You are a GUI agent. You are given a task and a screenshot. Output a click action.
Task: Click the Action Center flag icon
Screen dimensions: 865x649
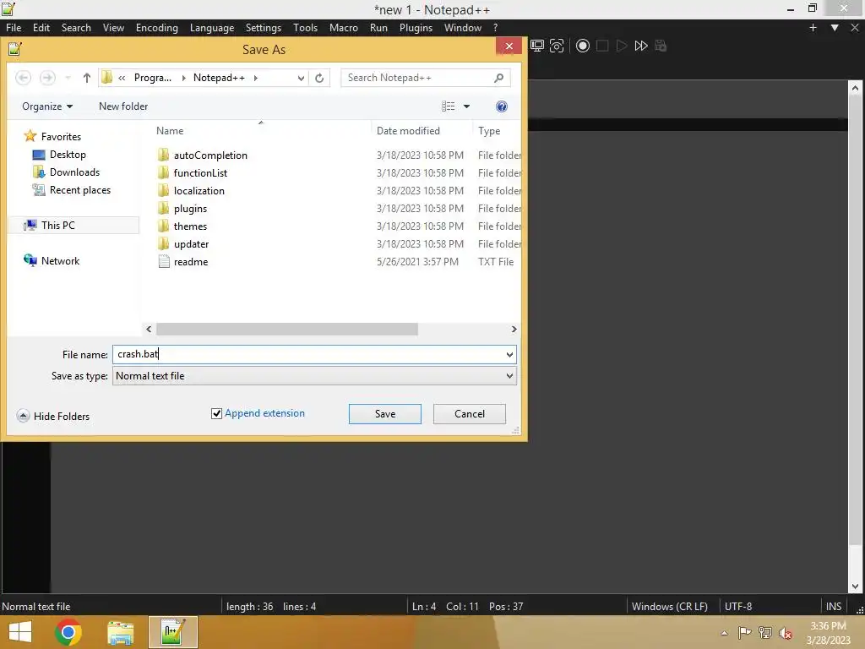744,632
